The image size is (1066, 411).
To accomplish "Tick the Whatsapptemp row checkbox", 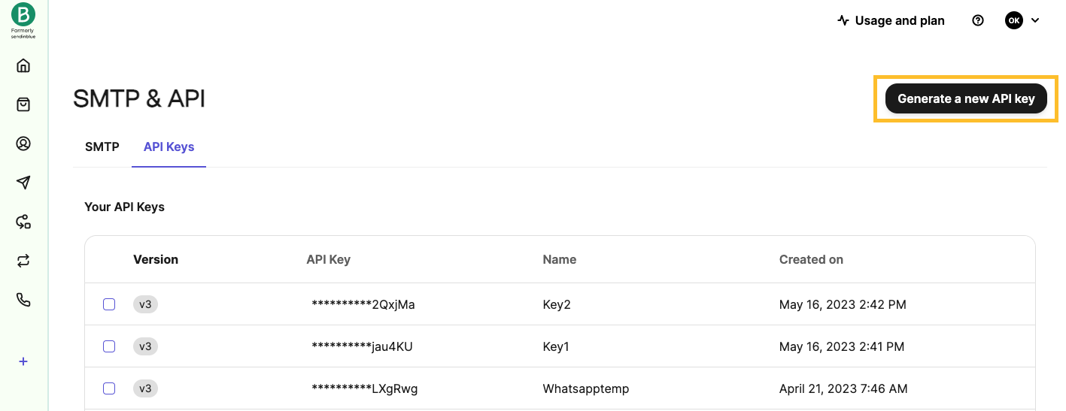I will pos(109,388).
